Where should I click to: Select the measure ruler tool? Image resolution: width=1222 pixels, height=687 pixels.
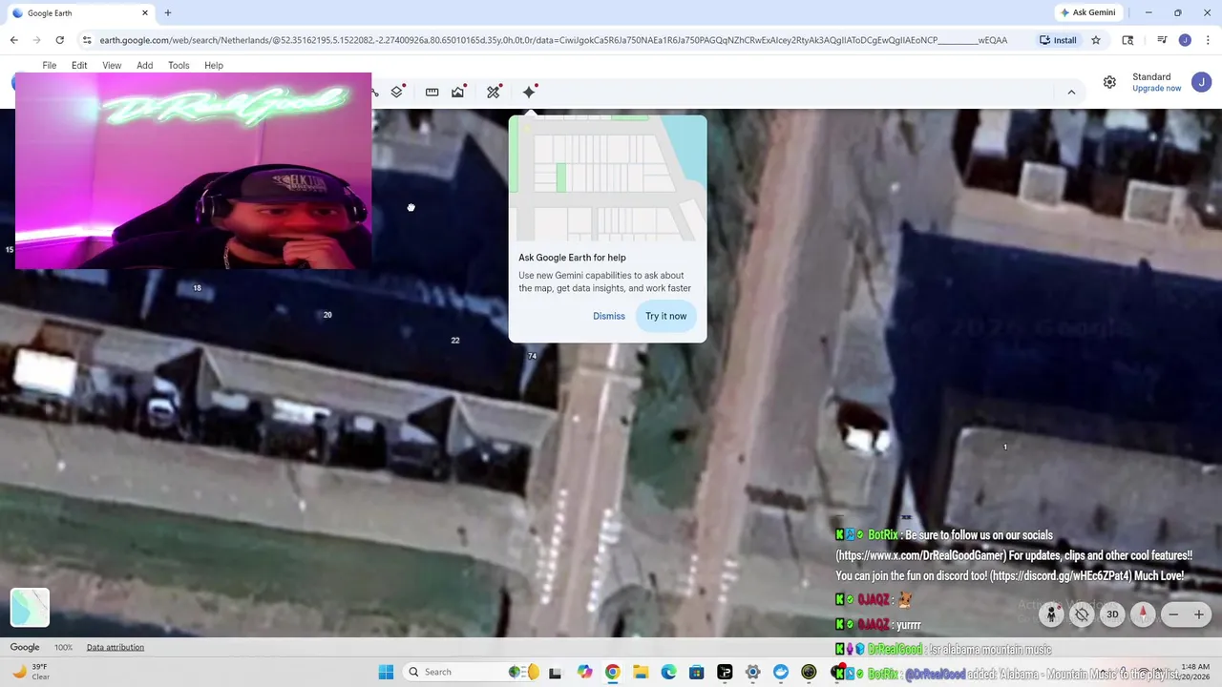pos(432,92)
